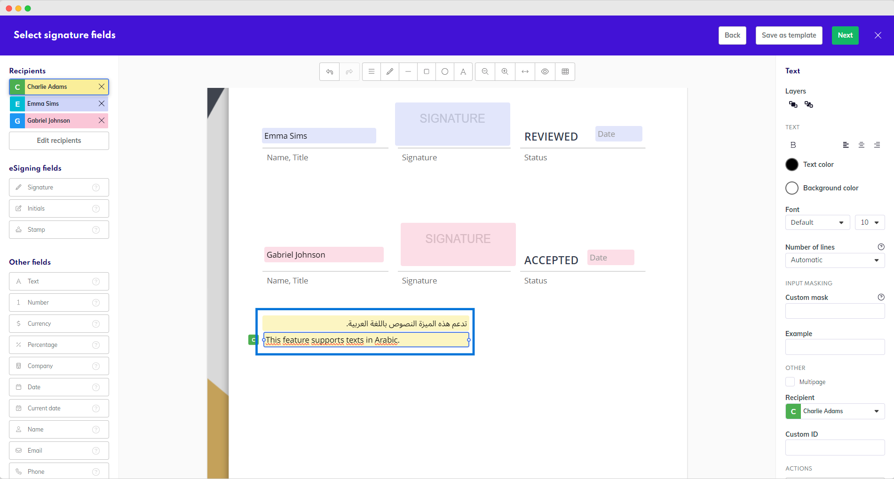Select the pen drawing tool
This screenshot has height=479, width=894.
pyautogui.click(x=390, y=71)
